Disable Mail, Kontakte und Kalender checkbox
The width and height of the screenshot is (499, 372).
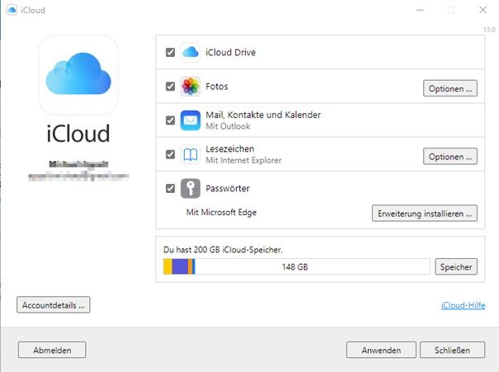click(170, 120)
